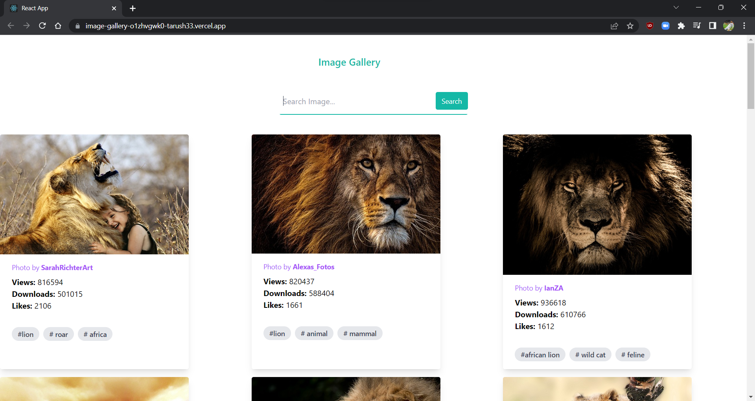This screenshot has height=401, width=755.
Task: Select the # animal tag
Action: pos(314,333)
